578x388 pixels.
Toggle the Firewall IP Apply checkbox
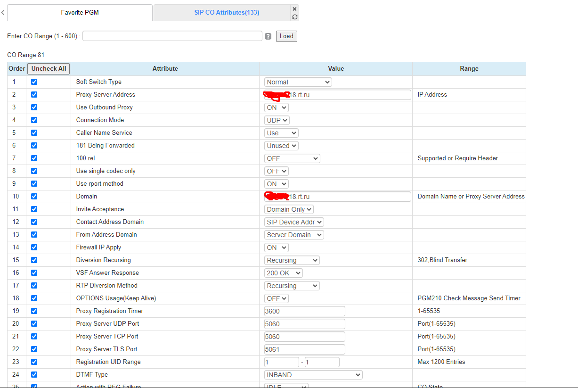(x=34, y=248)
